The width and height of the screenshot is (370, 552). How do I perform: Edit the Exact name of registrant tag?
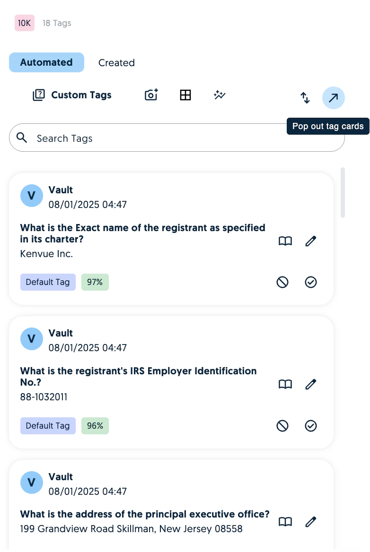tap(310, 241)
